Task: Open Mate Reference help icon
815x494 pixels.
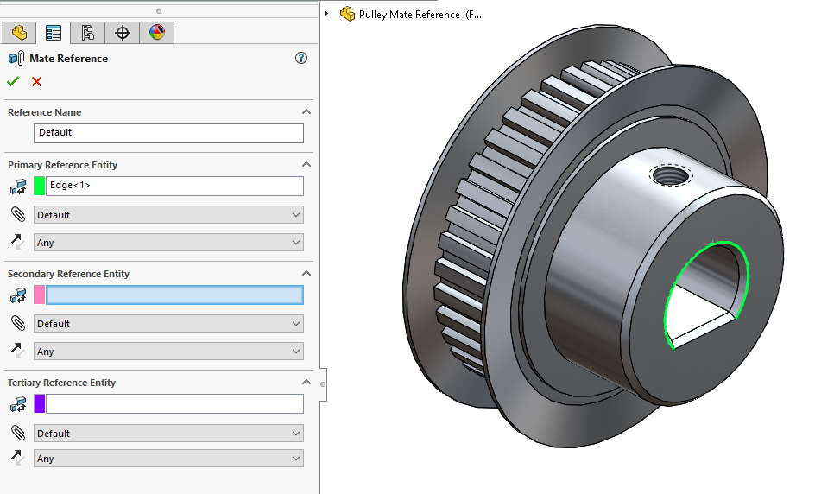Action: [x=300, y=59]
